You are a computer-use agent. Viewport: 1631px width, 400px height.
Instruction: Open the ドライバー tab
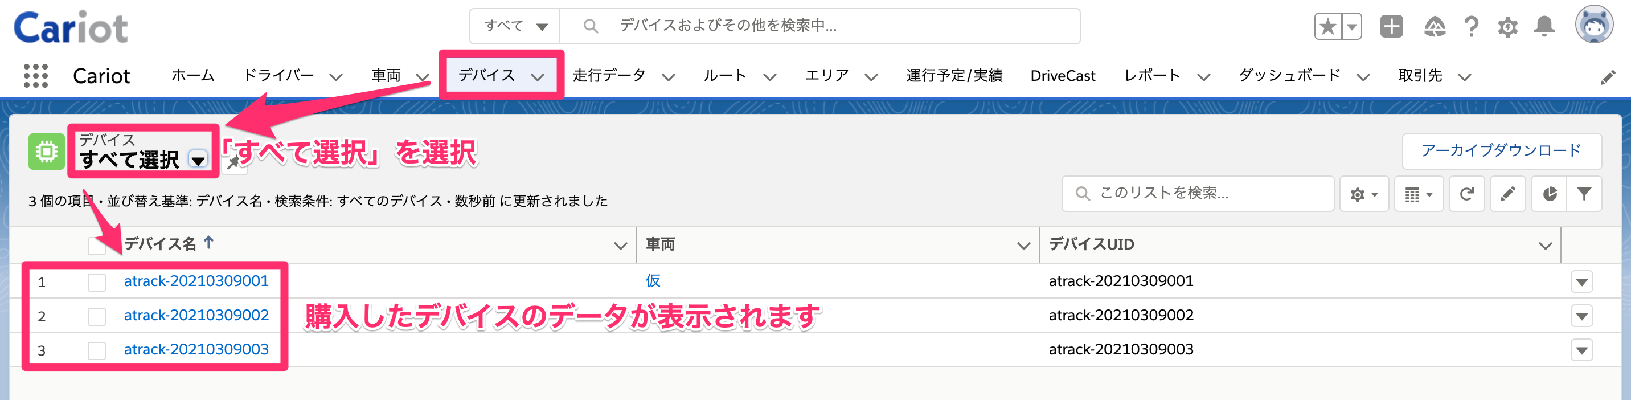[278, 76]
